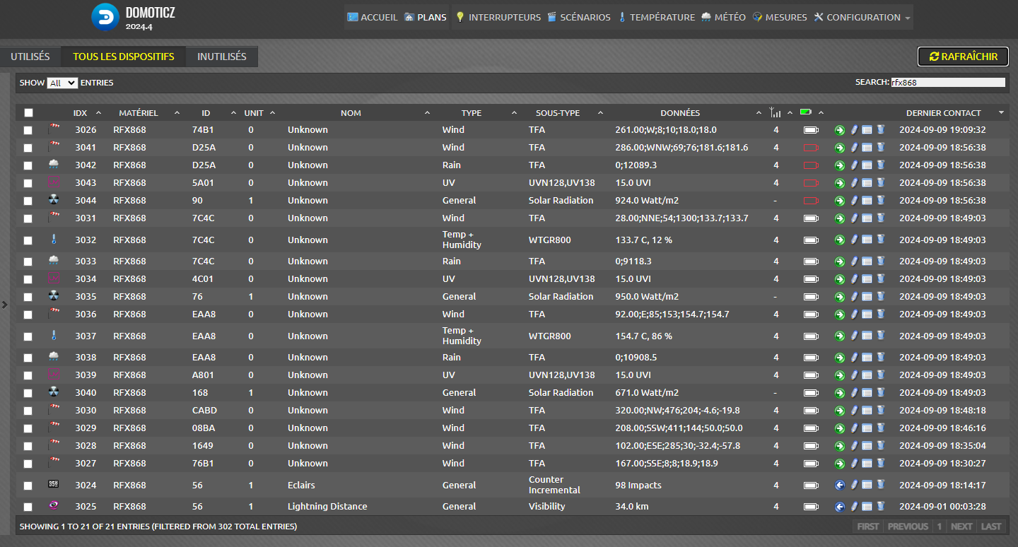
Task: Click the green add-device arrow for idx 3026
Action: [839, 130]
